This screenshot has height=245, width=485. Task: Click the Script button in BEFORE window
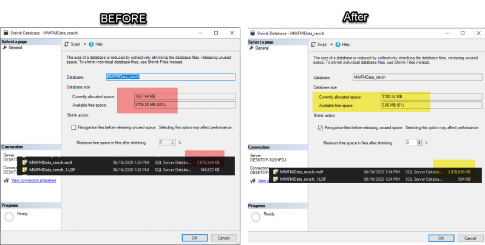point(72,44)
